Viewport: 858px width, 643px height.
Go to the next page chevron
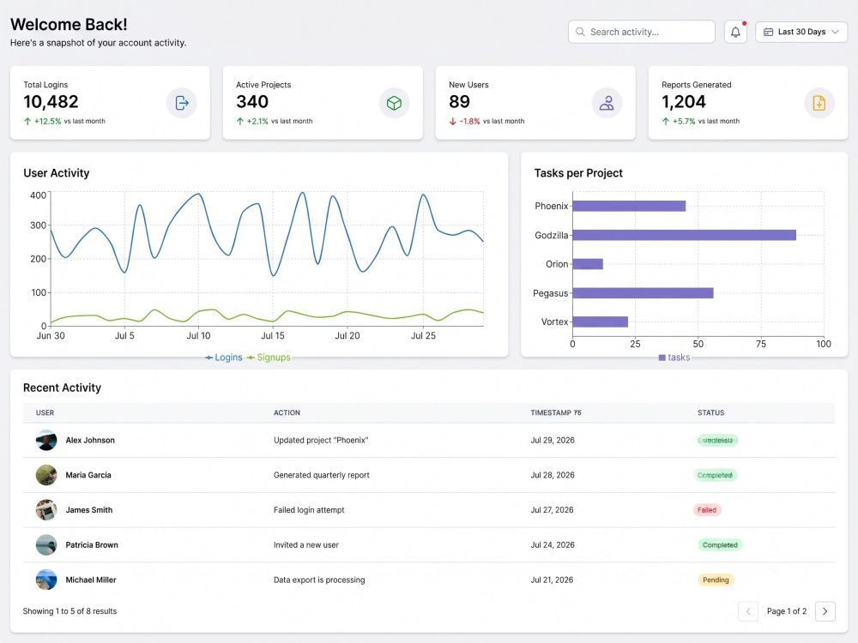825,611
